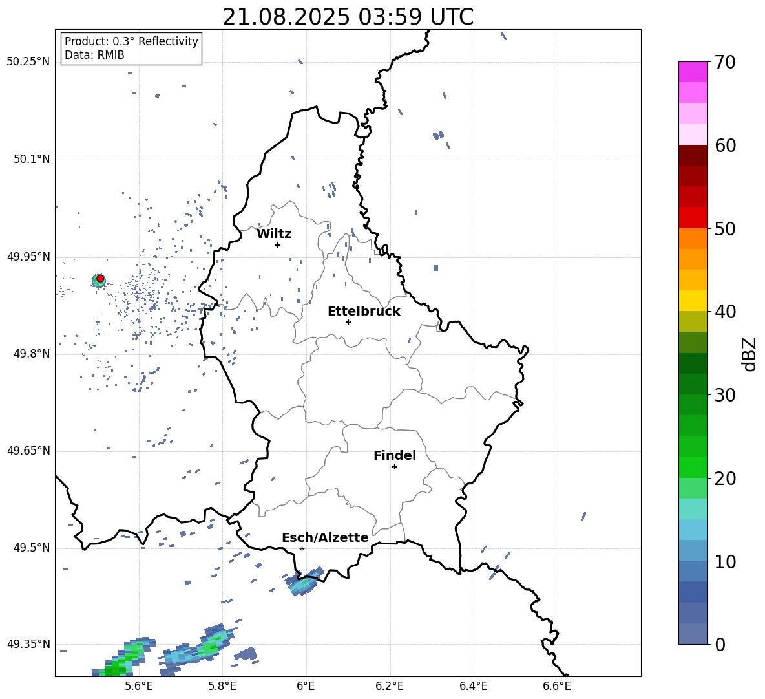The height and width of the screenshot is (699, 765).
Task: Click the Ettelbruck city label
Action: point(364,312)
